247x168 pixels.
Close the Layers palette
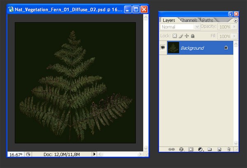(236, 14)
